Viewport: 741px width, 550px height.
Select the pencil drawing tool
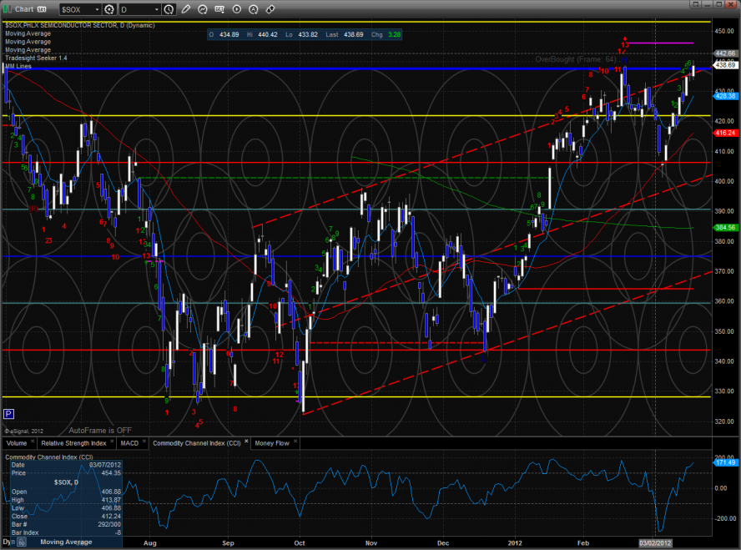pos(185,9)
